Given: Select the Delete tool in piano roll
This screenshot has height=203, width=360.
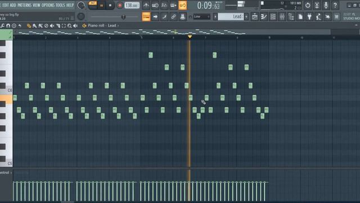Looking at the screenshot, I should coord(46,26).
